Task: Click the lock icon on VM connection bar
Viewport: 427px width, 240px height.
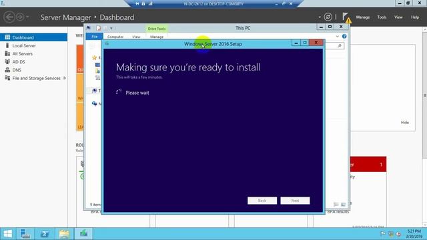Action: 143,4
